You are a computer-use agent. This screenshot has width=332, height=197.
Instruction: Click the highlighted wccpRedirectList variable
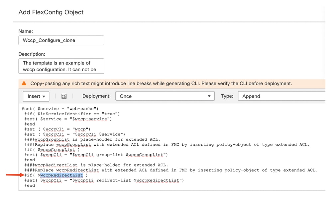tap(61, 175)
